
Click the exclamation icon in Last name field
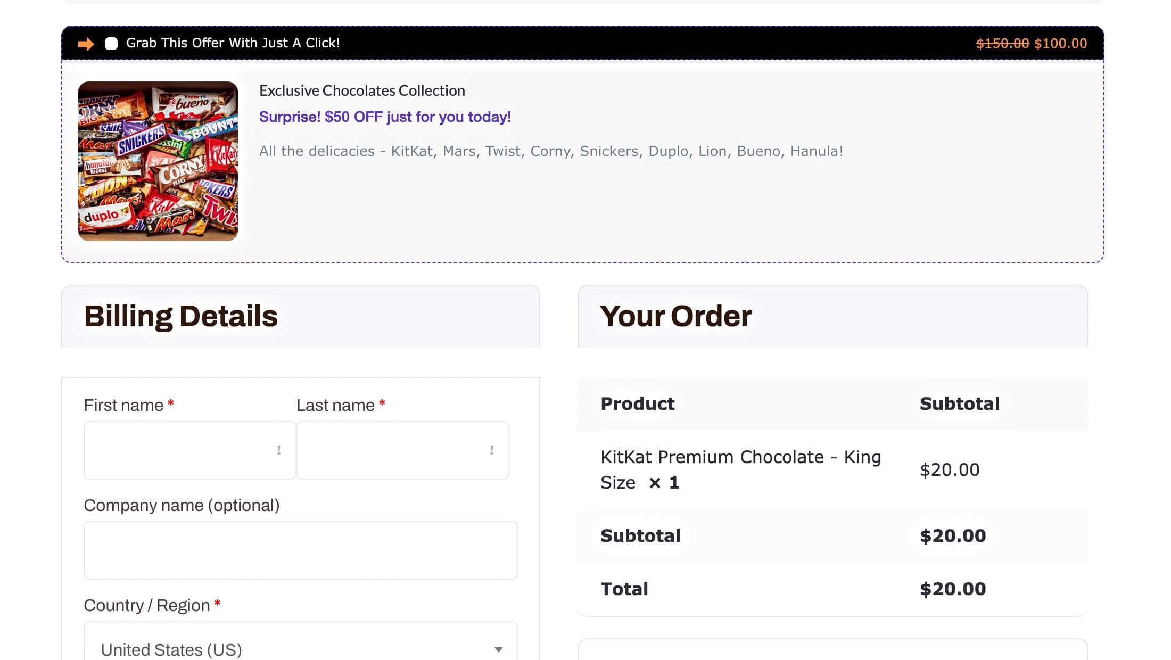pyautogui.click(x=491, y=450)
